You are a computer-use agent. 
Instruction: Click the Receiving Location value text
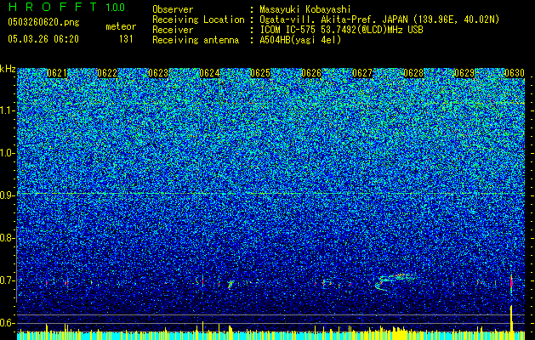(379, 20)
